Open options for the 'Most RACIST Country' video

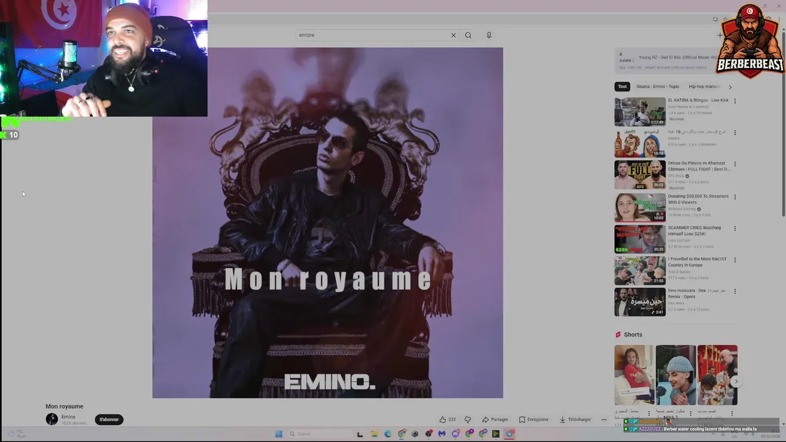click(734, 260)
